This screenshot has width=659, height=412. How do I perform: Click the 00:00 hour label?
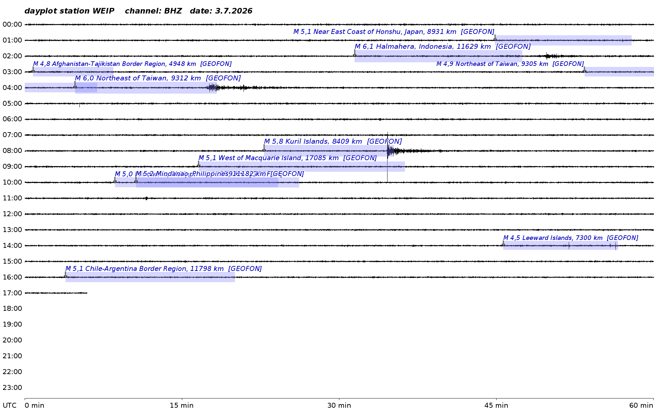click(x=12, y=24)
